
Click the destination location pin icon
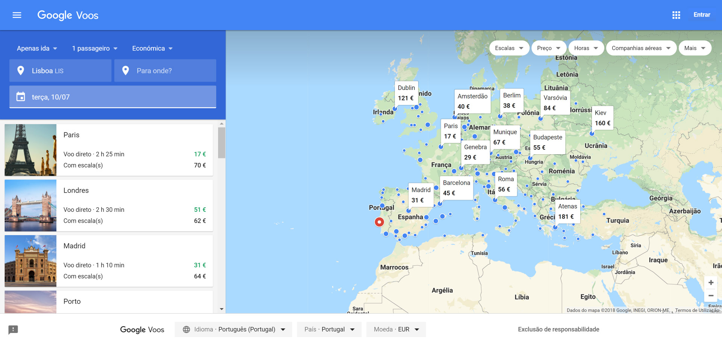(x=126, y=70)
